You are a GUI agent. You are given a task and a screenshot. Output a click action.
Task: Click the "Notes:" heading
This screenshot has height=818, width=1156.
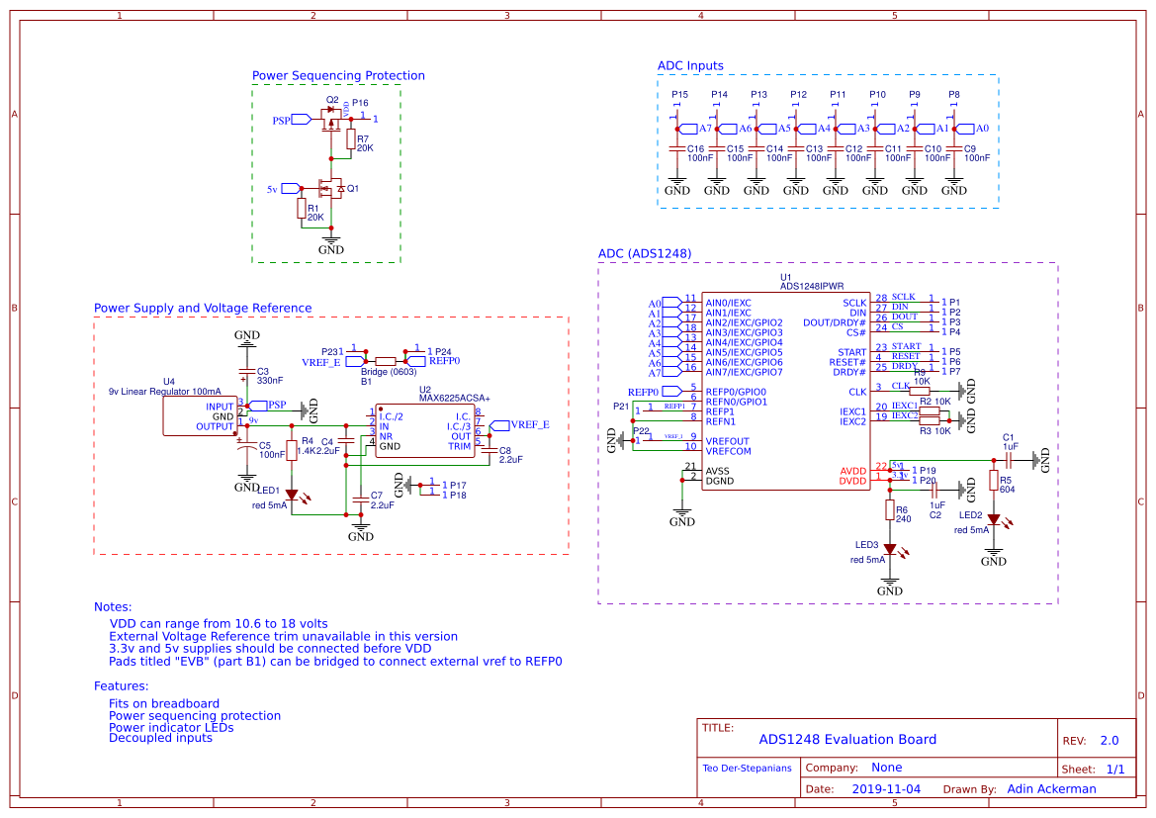click(113, 607)
